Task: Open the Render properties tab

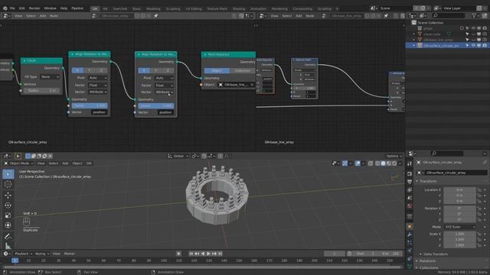Action: (x=410, y=173)
